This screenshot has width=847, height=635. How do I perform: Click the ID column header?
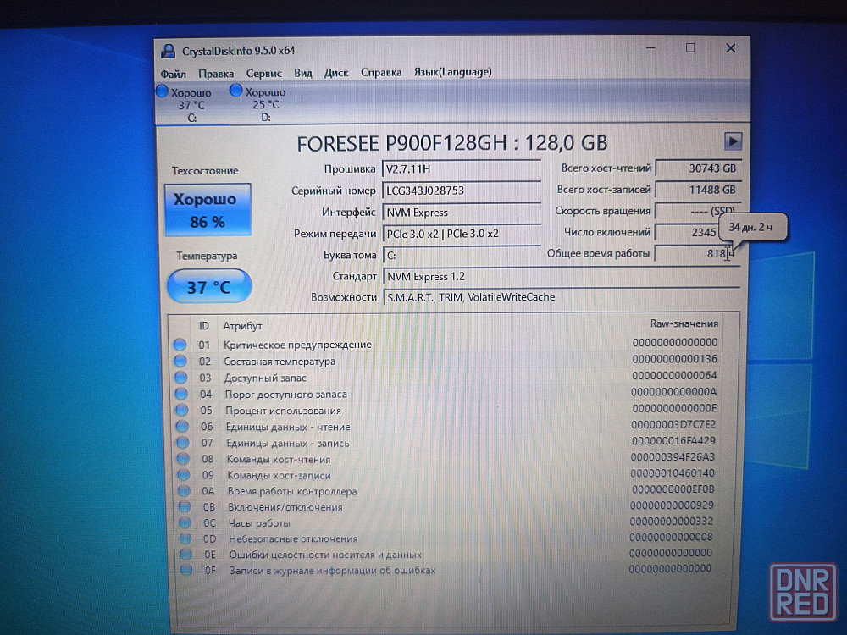[203, 326]
